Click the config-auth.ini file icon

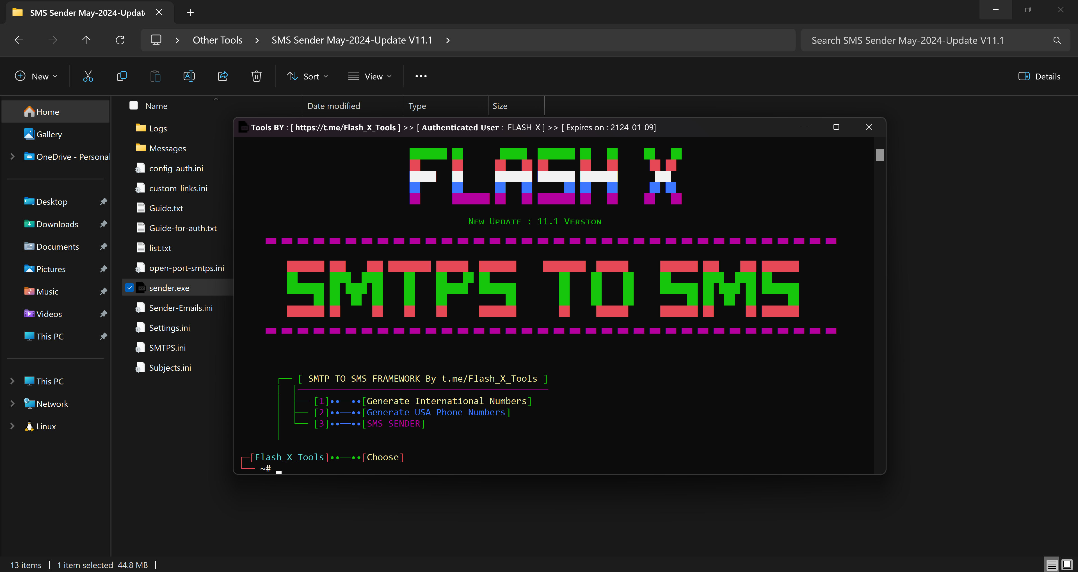click(x=141, y=168)
